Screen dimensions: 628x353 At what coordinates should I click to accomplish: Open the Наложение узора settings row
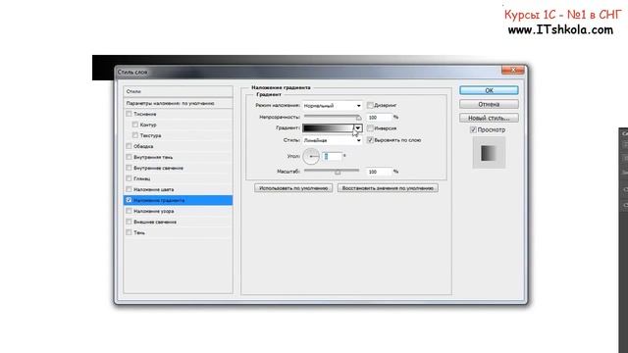pyautogui.click(x=178, y=211)
